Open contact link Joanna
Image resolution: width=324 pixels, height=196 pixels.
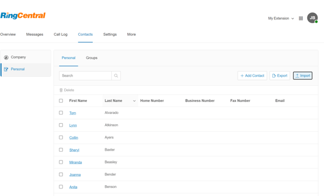click(x=75, y=175)
